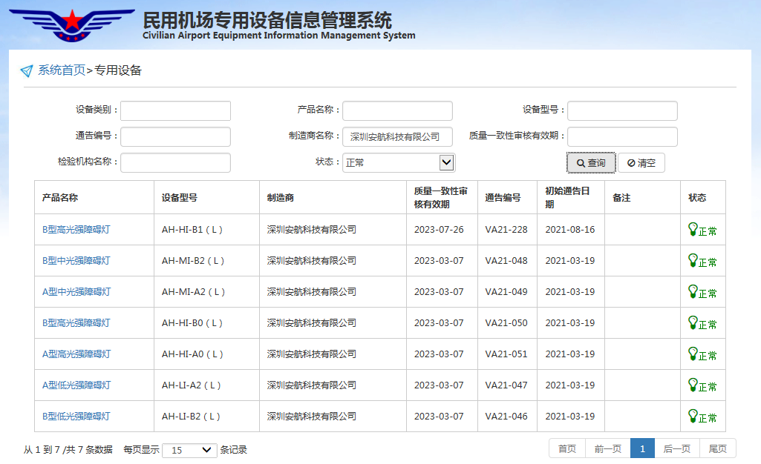Select page 1 in pagination
Image resolution: width=761 pixels, height=464 pixels.
tap(642, 448)
